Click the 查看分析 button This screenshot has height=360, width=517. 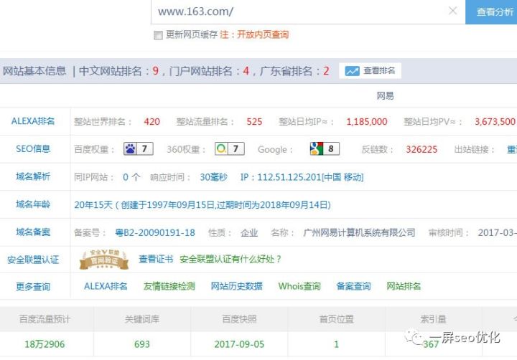(x=491, y=12)
